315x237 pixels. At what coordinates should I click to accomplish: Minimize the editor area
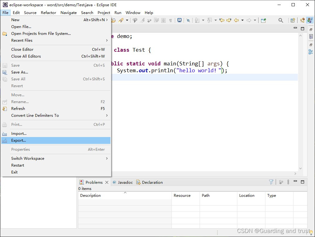pos(295,28)
